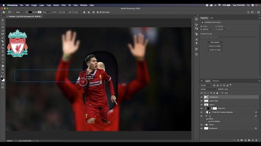Open the Opacity slider dropdown
The height and width of the screenshot is (146, 261).
(230, 89)
